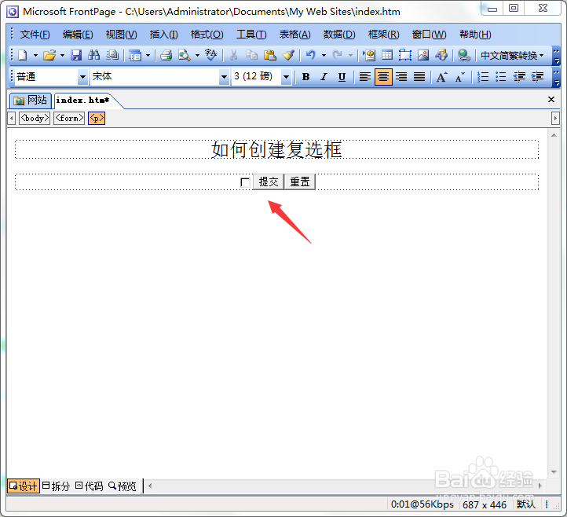
Task: Click the Cut scissors icon
Action: (x=233, y=55)
